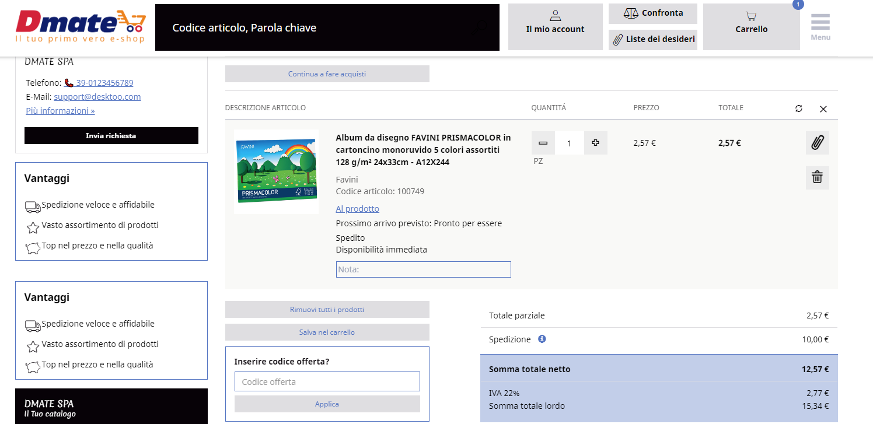Click the truck icon in the second Vantaggi box

point(33,325)
